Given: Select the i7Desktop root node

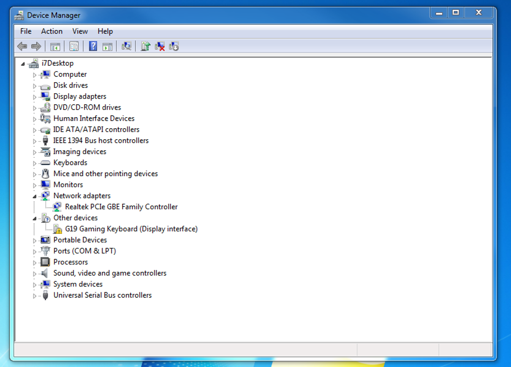Looking at the screenshot, I should (57, 63).
